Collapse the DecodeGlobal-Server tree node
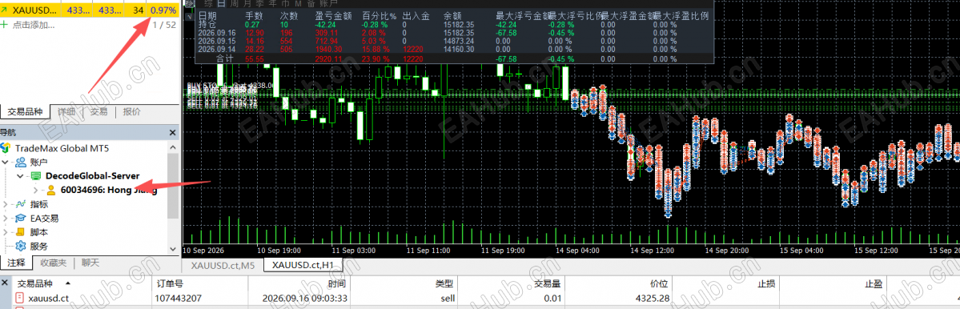Viewport: 960px width, 309px height. [x=21, y=176]
